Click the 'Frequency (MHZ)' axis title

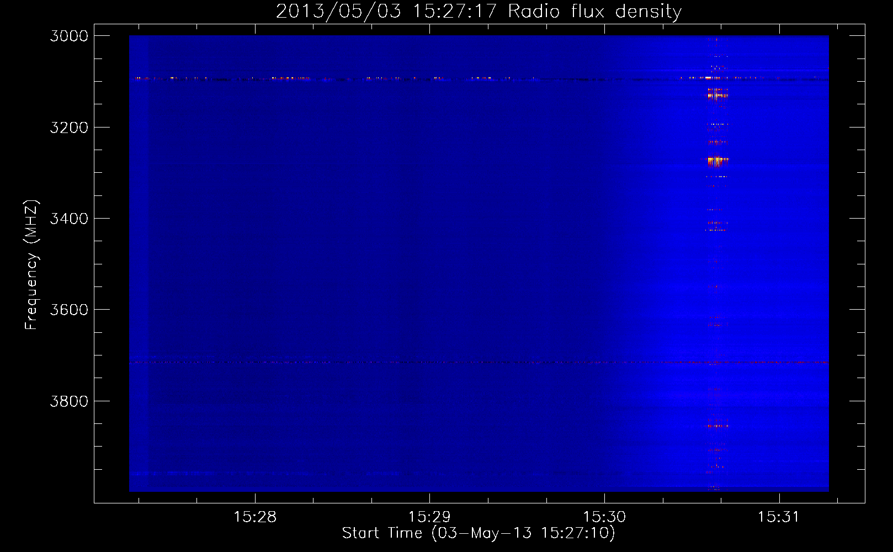click(31, 265)
